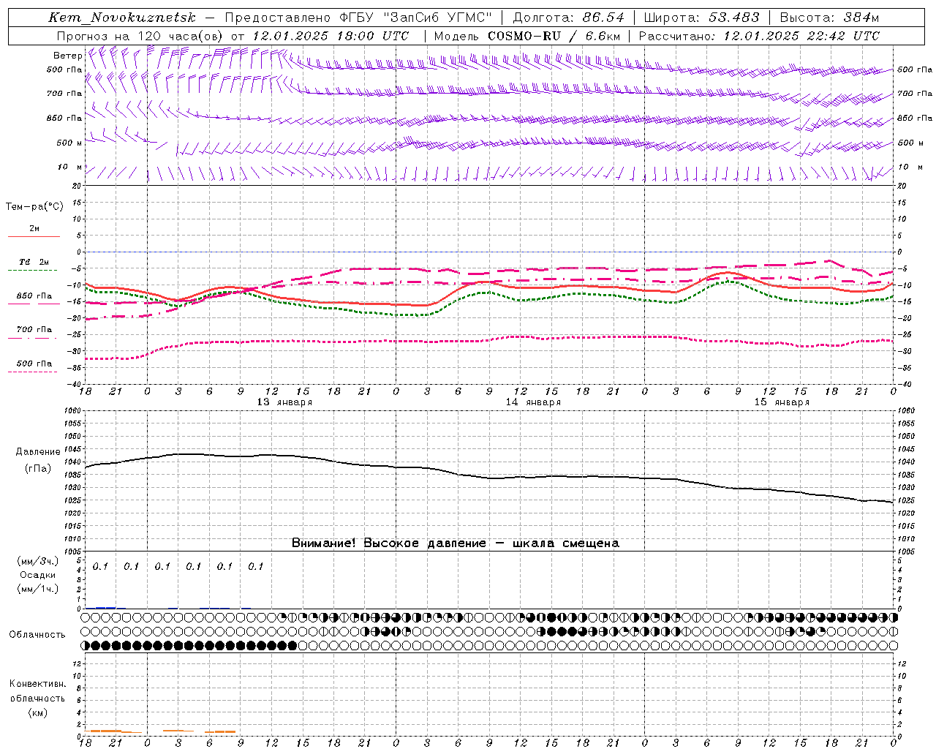Click the 'Ветер' wind panel label

point(67,56)
